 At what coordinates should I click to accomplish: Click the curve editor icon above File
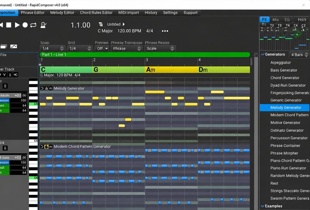pyautogui.click(x=14, y=46)
